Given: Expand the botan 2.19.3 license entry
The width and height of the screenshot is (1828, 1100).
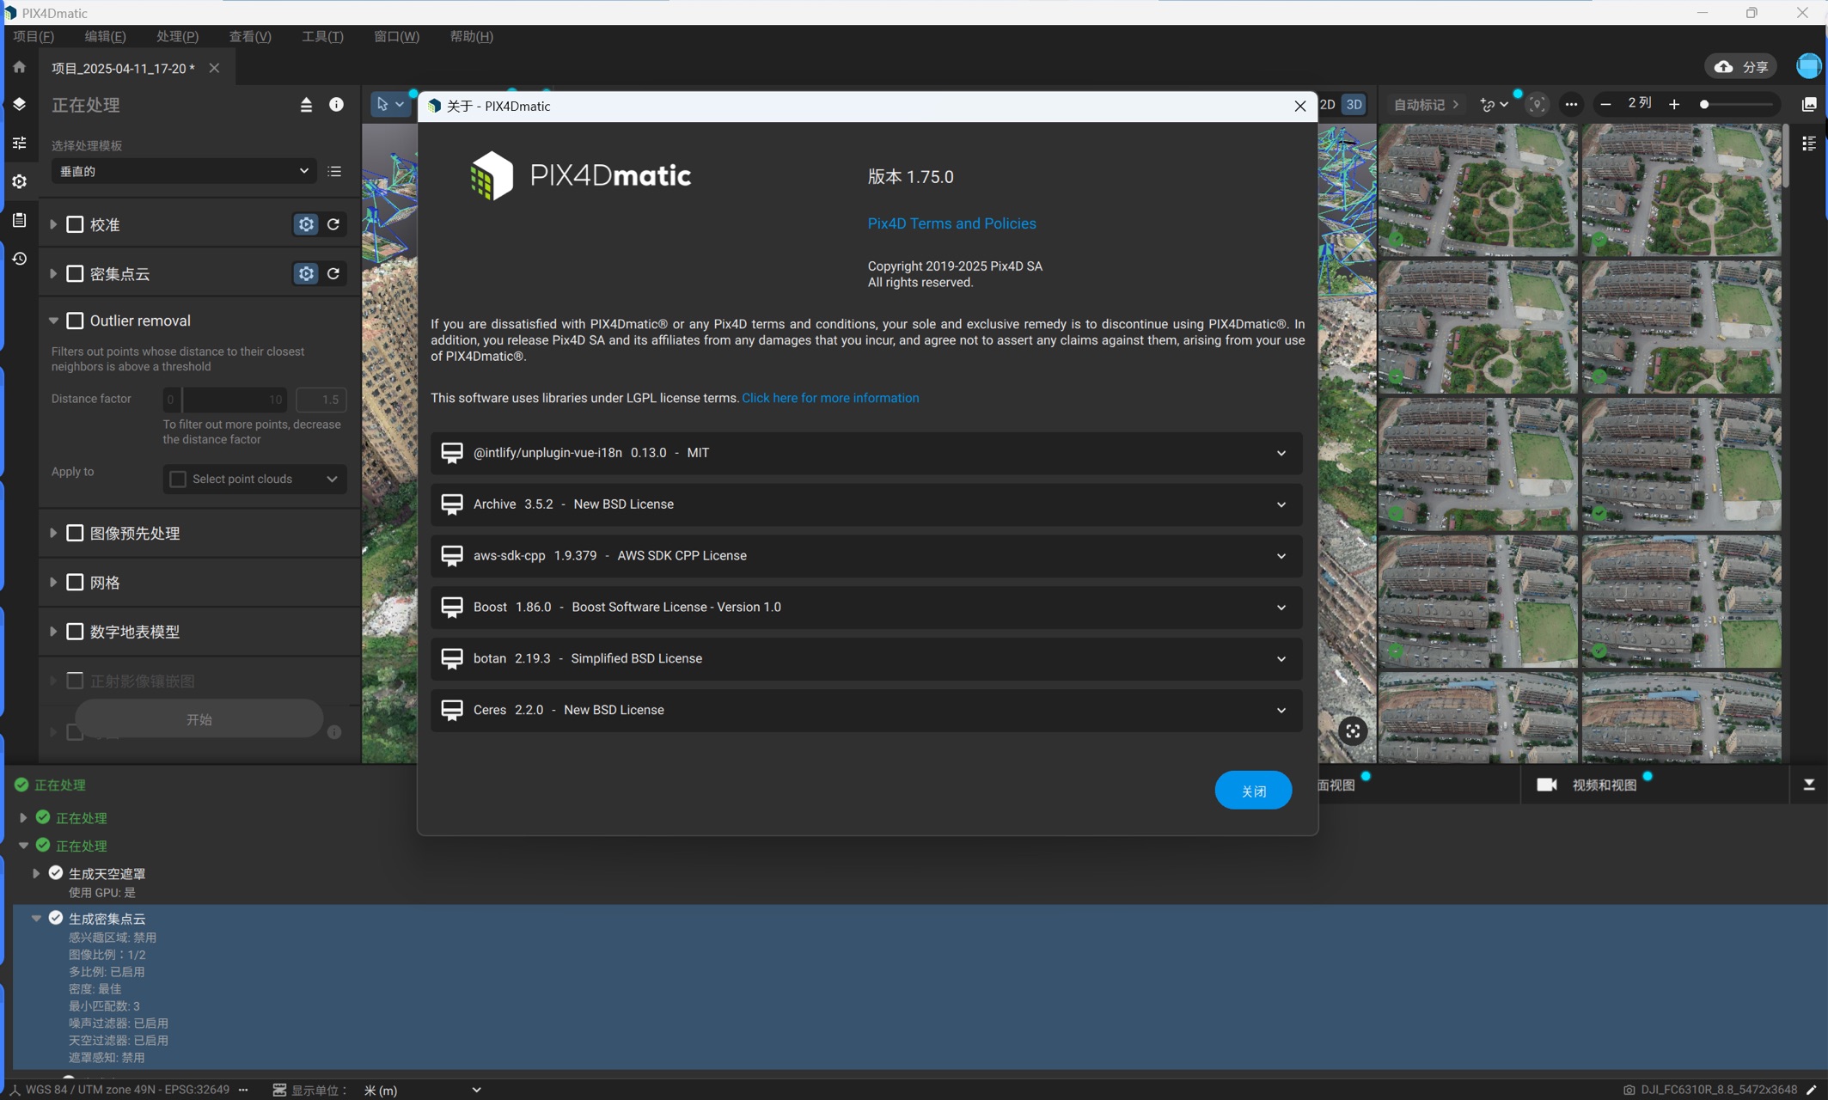Looking at the screenshot, I should coord(866,658).
